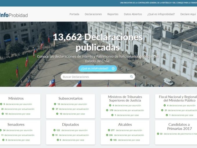Open ¿Qué es infoprobidad? nav link
The height and width of the screenshot is (148, 197).
coord(161,14)
